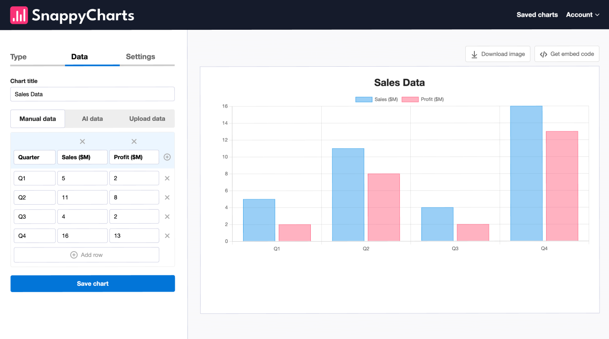Open Saved charts link
This screenshot has width=609, height=339.
537,15
